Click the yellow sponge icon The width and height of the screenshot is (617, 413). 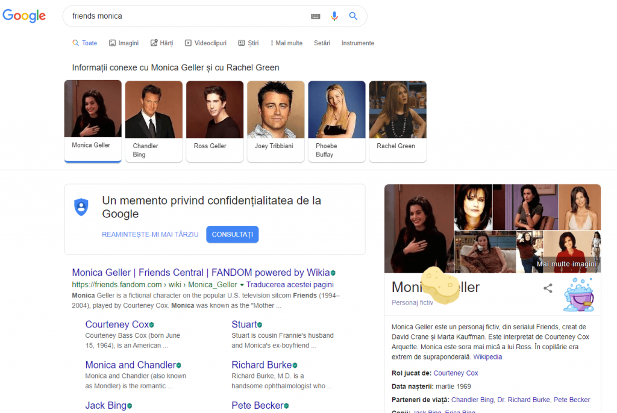(440, 285)
